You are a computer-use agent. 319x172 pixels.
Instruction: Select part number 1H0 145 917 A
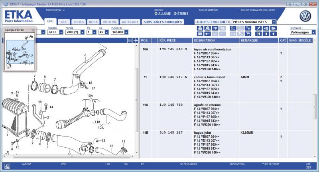coord(173,77)
